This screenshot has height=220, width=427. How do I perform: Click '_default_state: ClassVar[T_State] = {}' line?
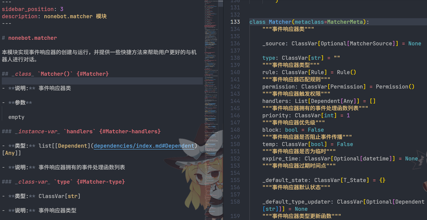(x=324, y=180)
